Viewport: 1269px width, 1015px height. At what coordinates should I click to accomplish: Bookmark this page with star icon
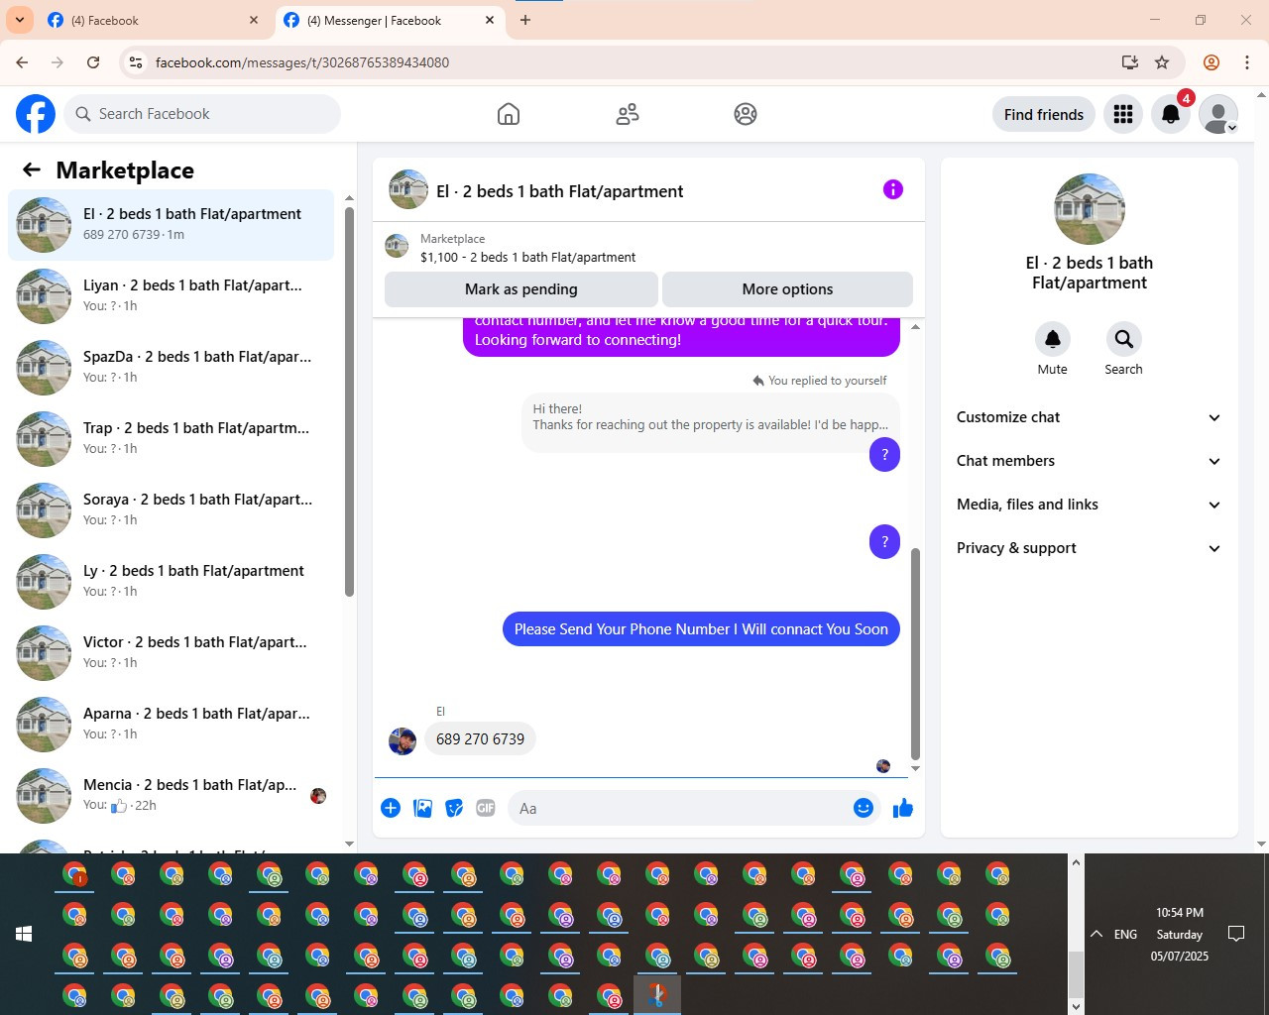(x=1162, y=61)
